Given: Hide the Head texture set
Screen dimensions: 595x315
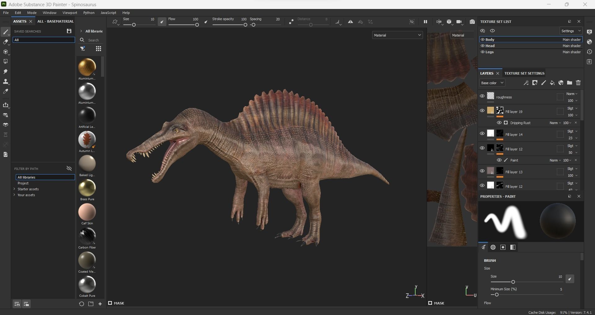Looking at the screenshot, I should click(x=482, y=46).
